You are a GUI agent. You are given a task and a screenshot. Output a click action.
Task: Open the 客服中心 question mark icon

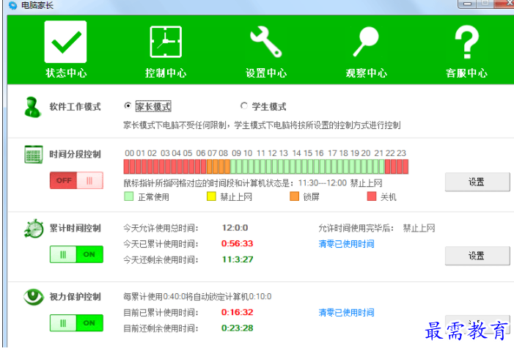[467, 42]
